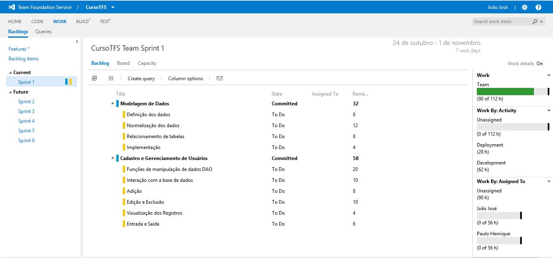This screenshot has width=553, height=258.
Task: Switch to the Capacity tab
Action: point(147,63)
